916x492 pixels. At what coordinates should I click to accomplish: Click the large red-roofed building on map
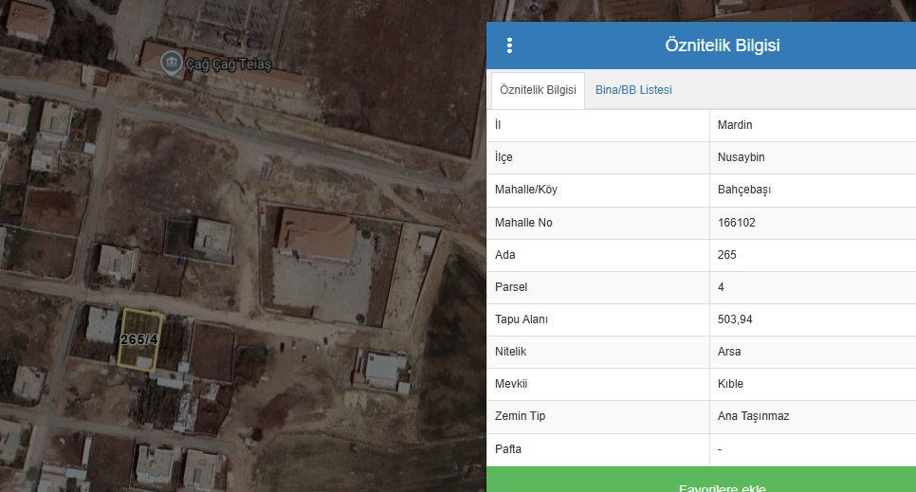(317, 235)
